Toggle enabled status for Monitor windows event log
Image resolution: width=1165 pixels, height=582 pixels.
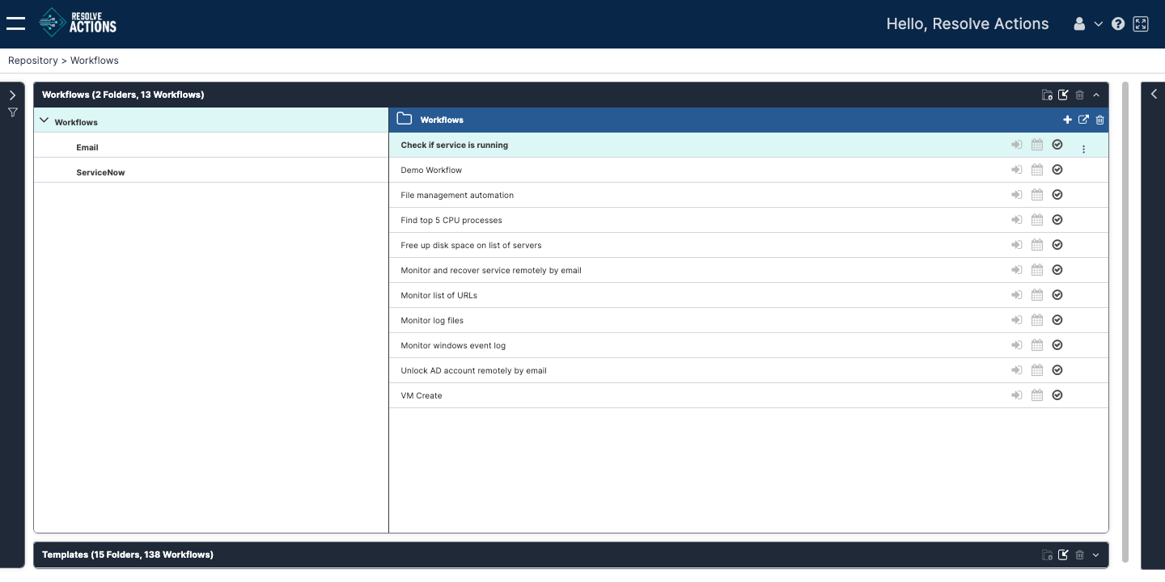[1057, 345]
